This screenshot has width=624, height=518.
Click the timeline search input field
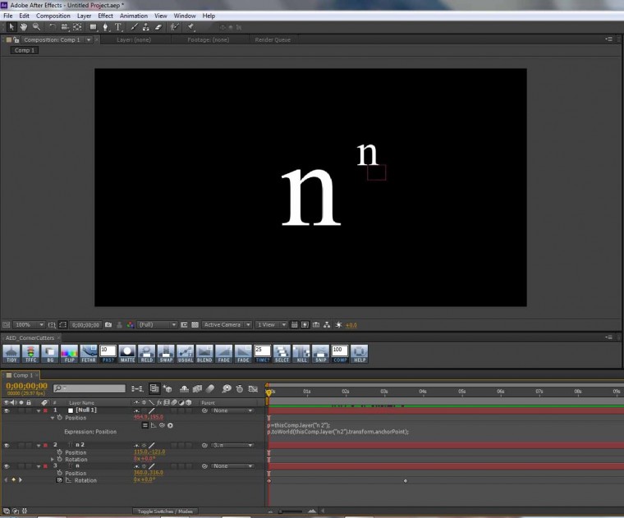(x=90, y=387)
